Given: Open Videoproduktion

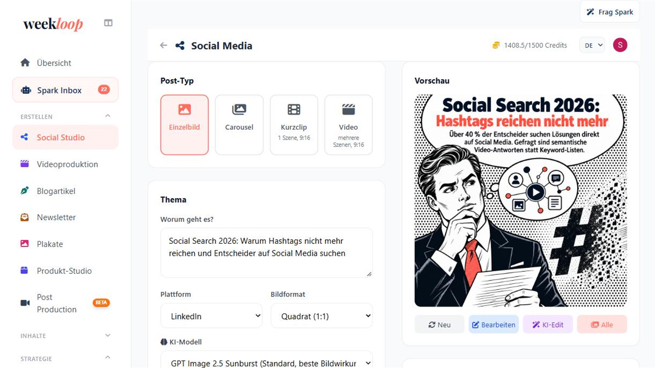Looking at the screenshot, I should point(65,164).
